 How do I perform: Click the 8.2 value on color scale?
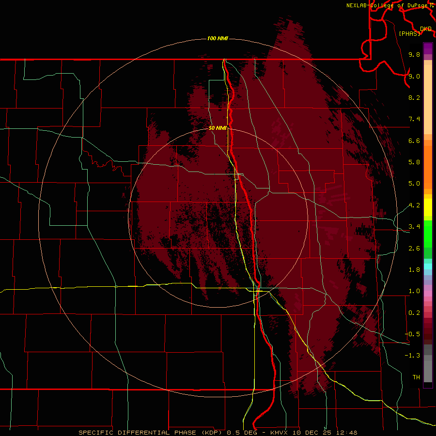(414, 97)
